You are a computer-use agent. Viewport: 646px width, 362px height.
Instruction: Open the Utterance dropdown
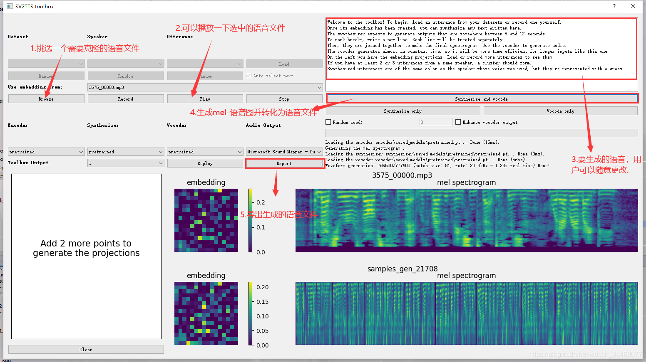[205, 64]
